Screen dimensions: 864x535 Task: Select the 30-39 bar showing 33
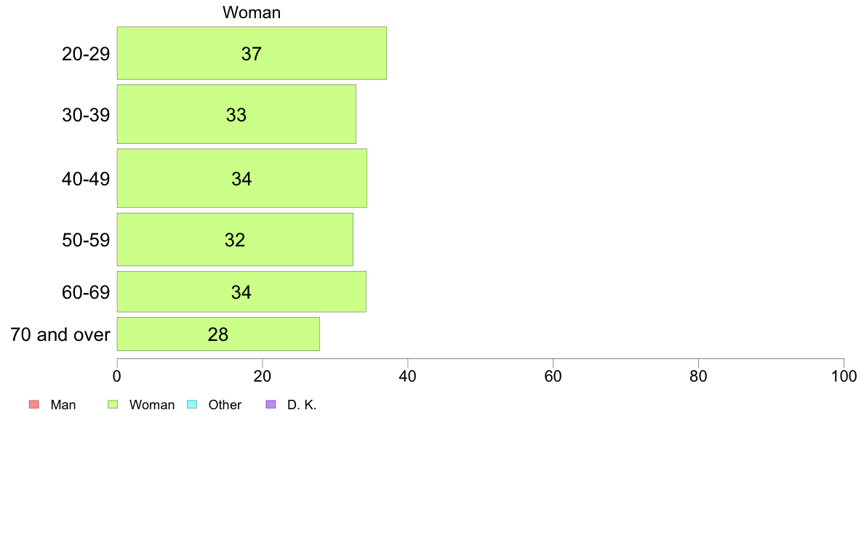(236, 114)
